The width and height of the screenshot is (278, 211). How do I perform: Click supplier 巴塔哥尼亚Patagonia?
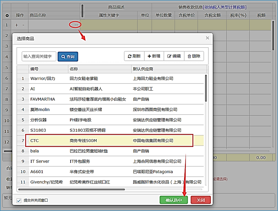[153, 172]
